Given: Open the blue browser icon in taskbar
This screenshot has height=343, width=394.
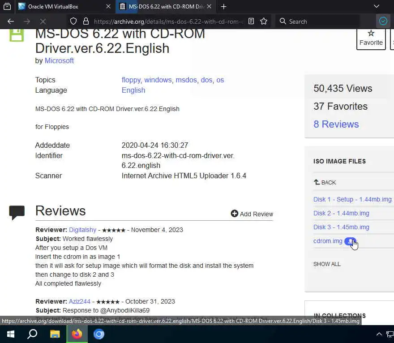Looking at the screenshot, I should pyautogui.click(x=99, y=334).
